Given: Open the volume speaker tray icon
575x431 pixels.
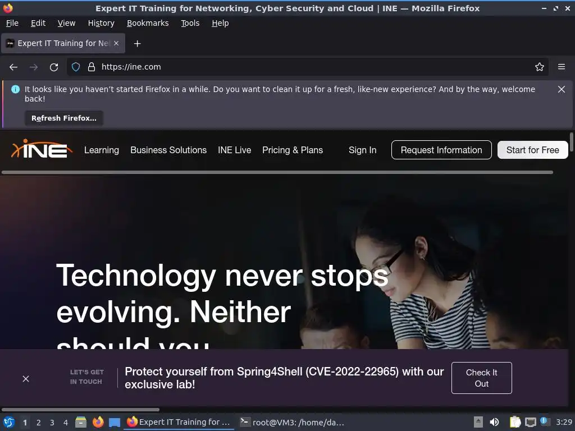Looking at the screenshot, I should coord(494,422).
